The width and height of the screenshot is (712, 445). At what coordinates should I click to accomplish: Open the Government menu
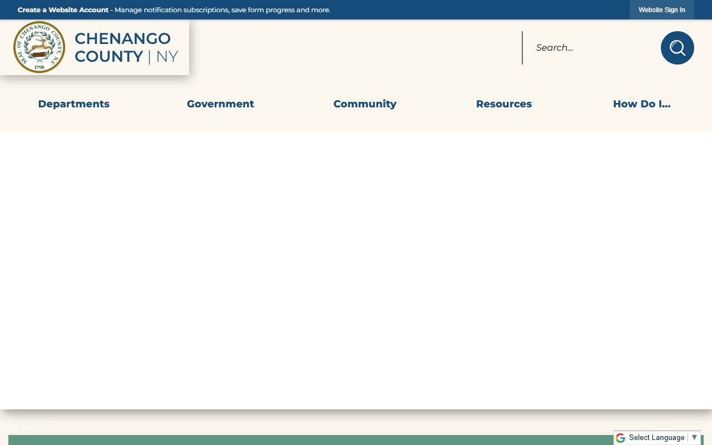pos(220,104)
